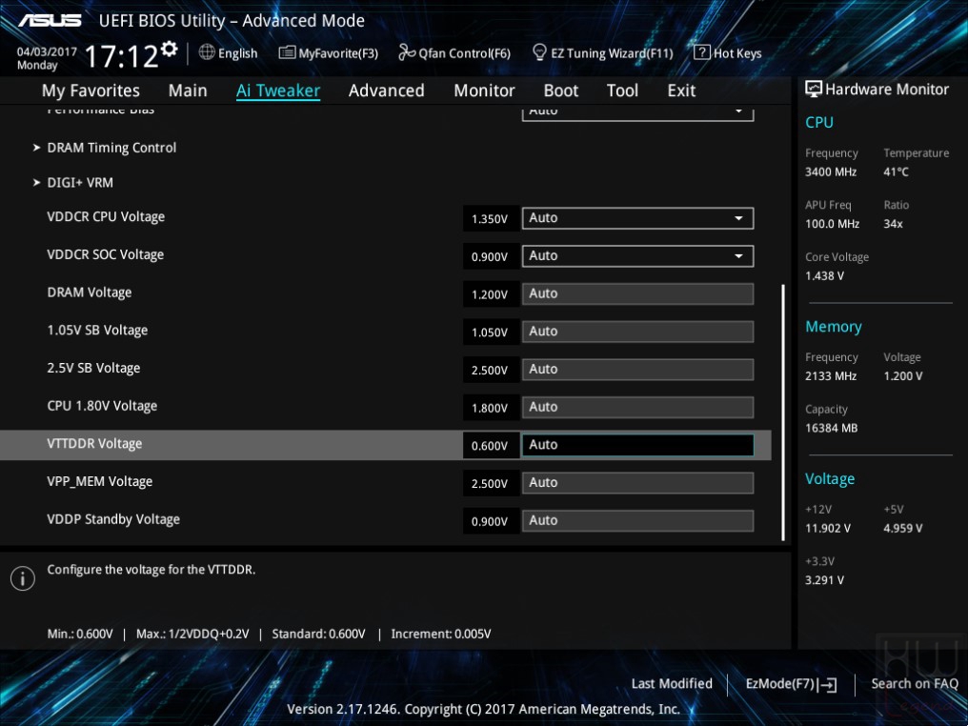Open the Main tab

188,91
